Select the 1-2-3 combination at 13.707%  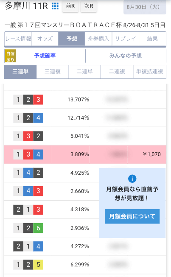pyautogui.click(x=85, y=100)
